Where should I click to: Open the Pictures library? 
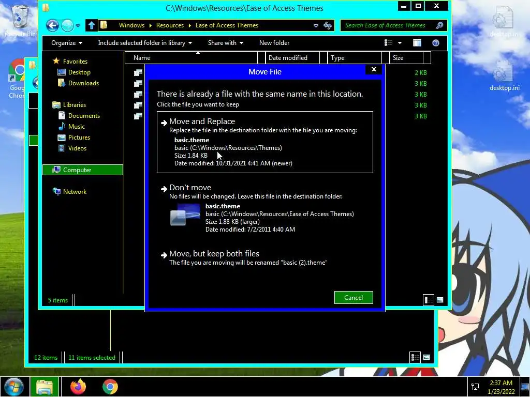[x=79, y=138]
